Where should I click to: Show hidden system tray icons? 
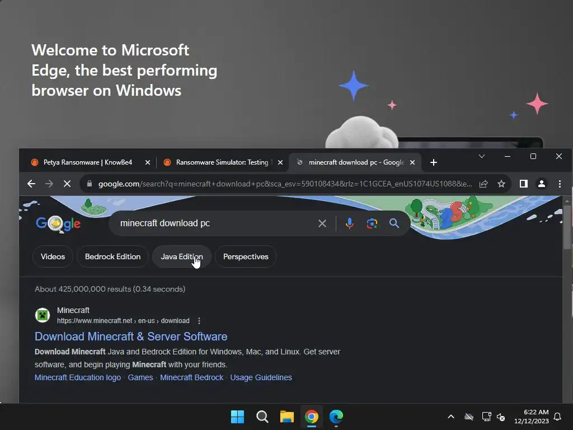point(451,417)
